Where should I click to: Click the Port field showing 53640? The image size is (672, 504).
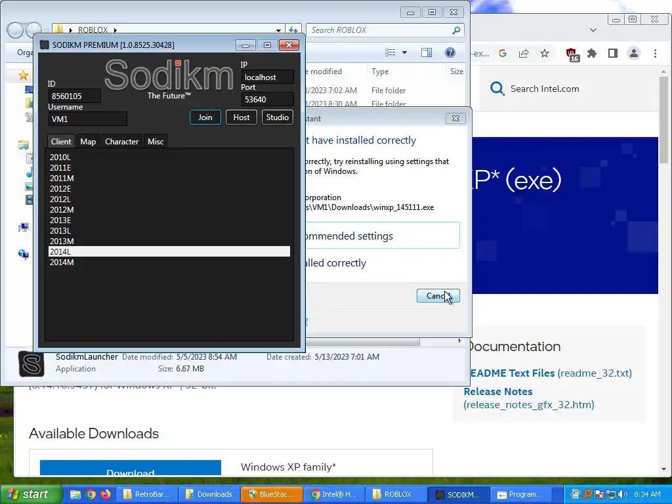coord(268,100)
